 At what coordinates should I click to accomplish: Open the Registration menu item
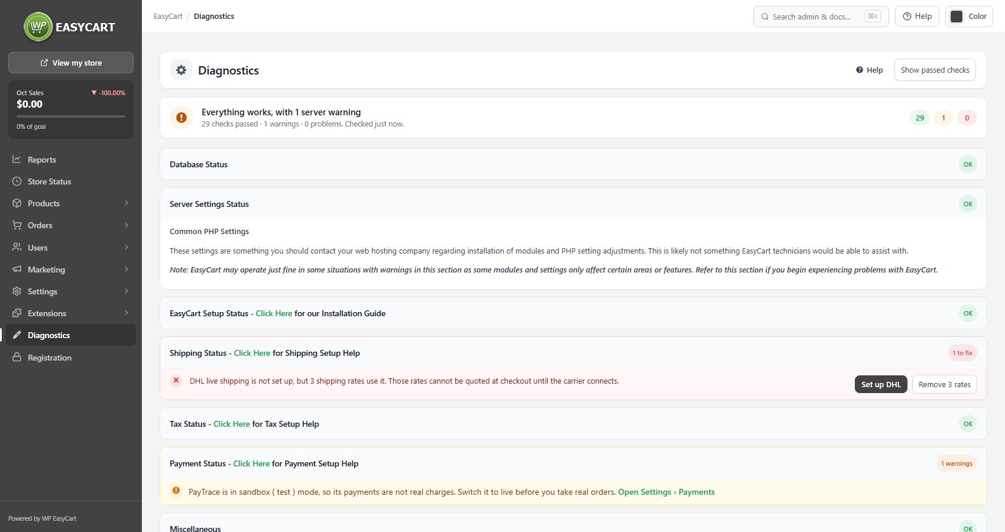[71, 358]
